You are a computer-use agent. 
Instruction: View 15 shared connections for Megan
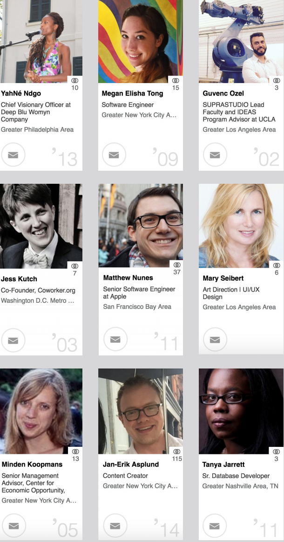(x=176, y=81)
